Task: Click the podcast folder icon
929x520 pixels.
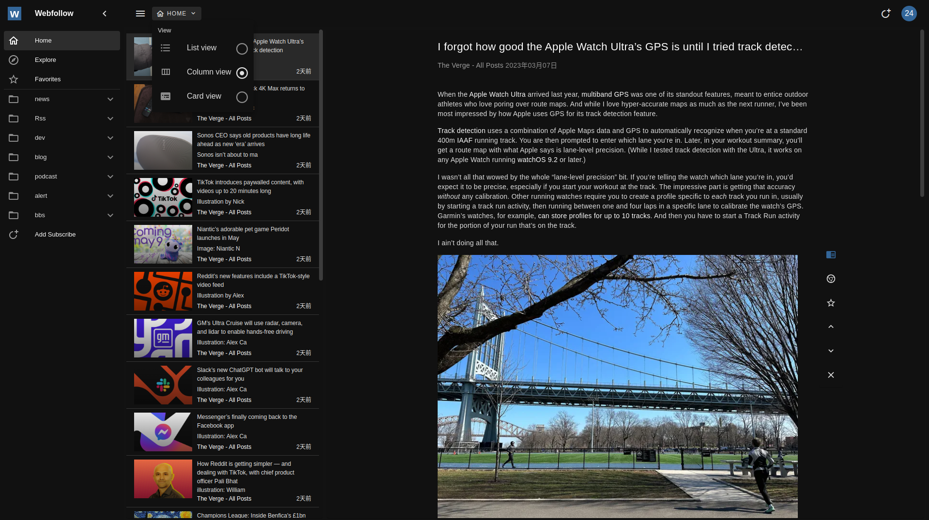Action: pos(14,177)
